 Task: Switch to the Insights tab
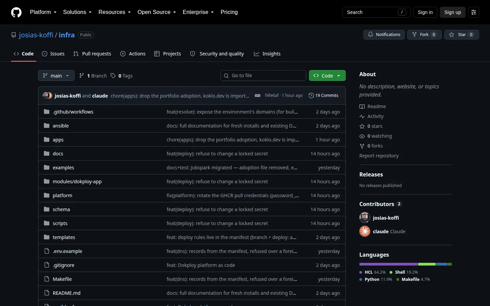click(x=267, y=54)
